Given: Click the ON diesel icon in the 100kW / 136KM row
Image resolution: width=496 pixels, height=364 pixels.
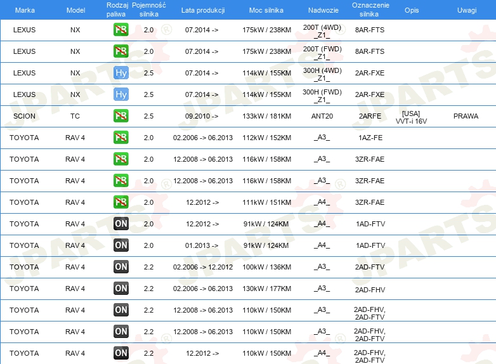Looking at the screenshot, I should tap(121, 266).
